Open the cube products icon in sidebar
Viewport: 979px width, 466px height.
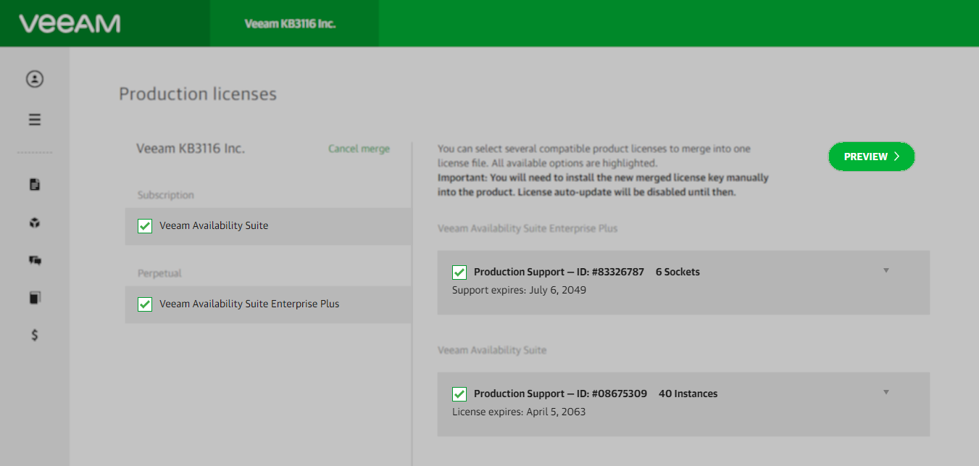(x=35, y=223)
